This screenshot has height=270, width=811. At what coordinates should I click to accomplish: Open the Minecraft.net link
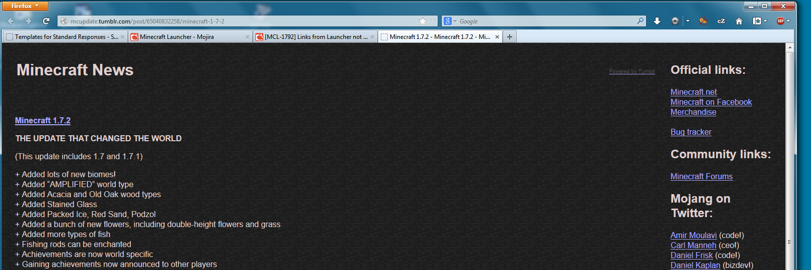[694, 92]
